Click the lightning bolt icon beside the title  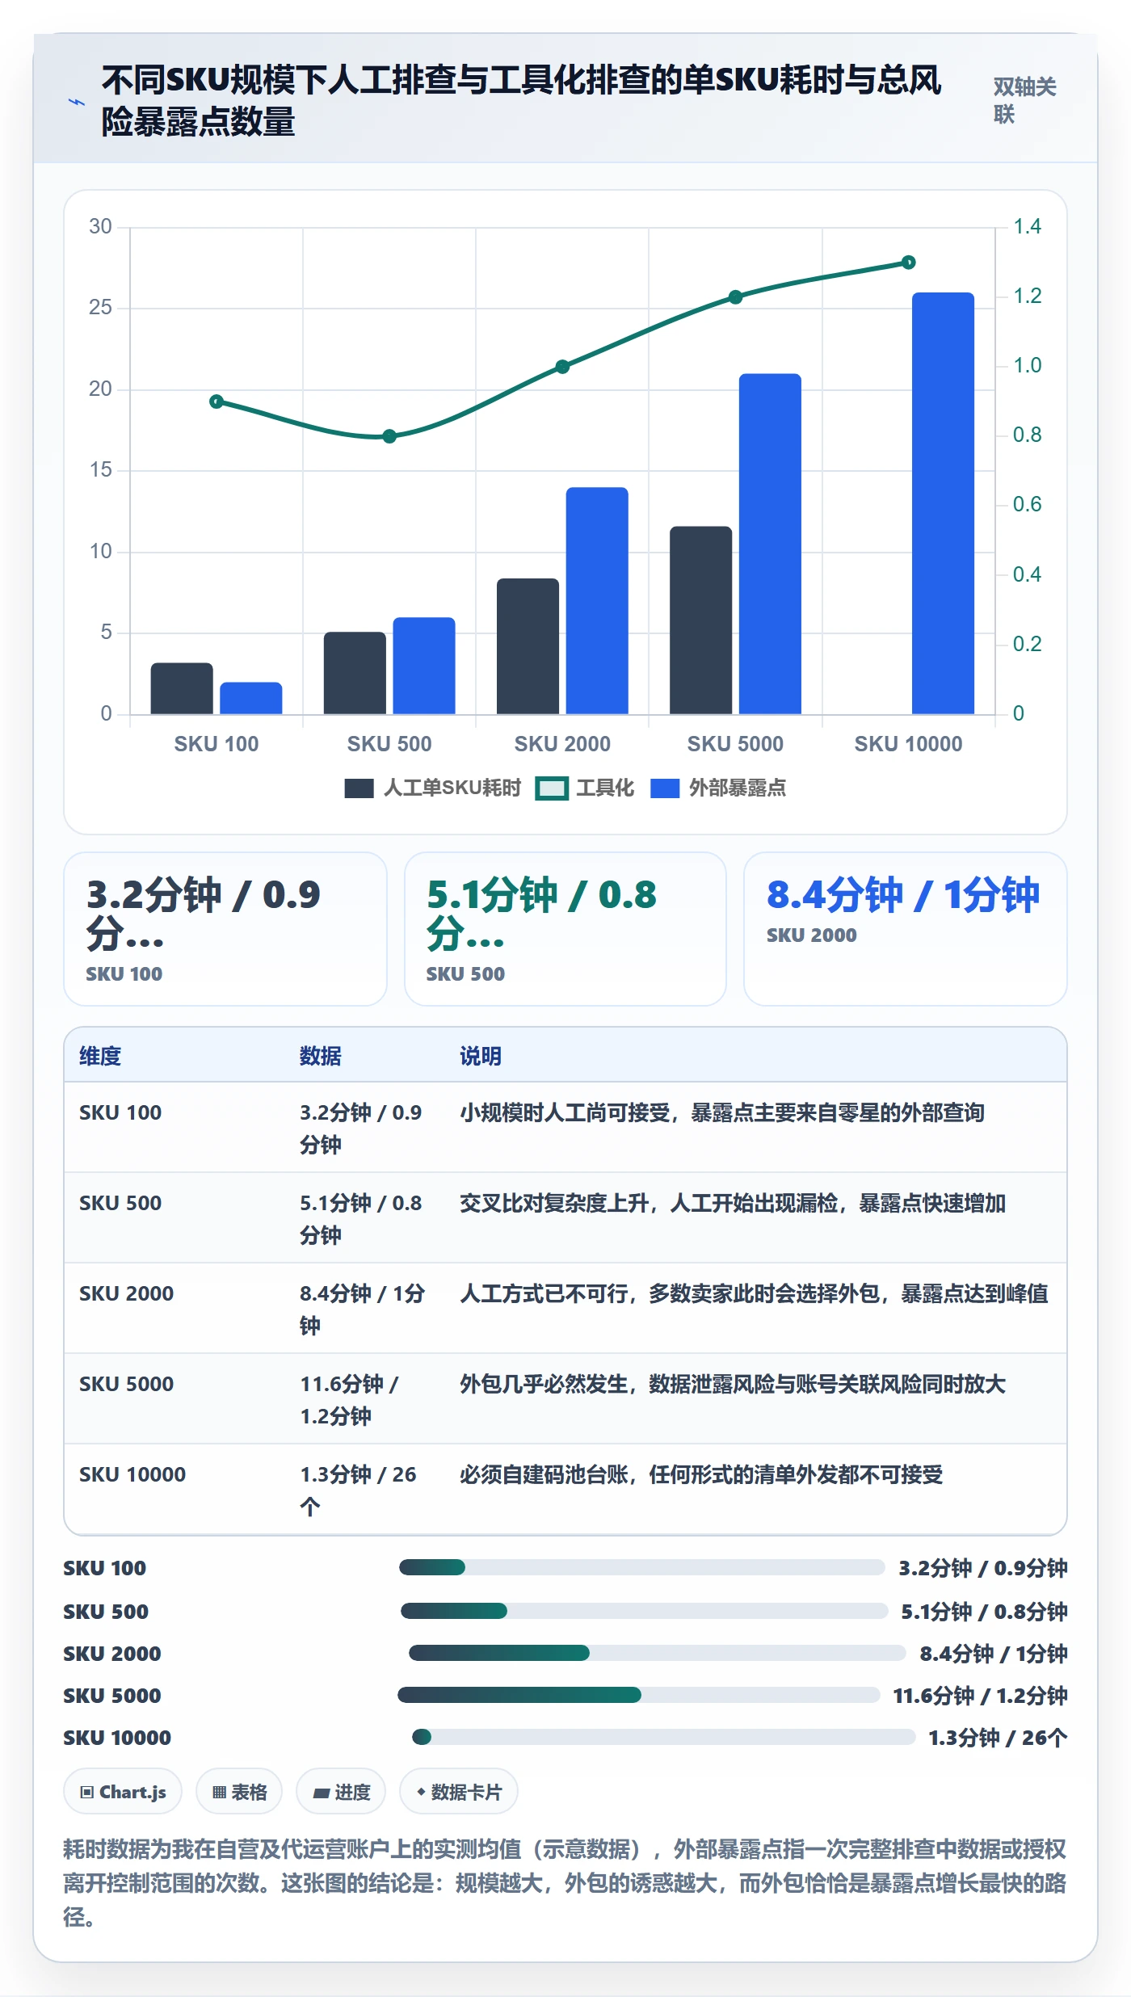point(77,102)
